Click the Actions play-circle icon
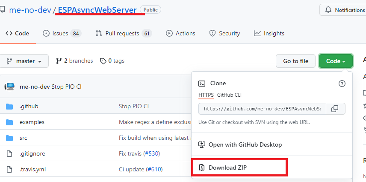Viewport: 366px width, 182px height. [x=169, y=34]
